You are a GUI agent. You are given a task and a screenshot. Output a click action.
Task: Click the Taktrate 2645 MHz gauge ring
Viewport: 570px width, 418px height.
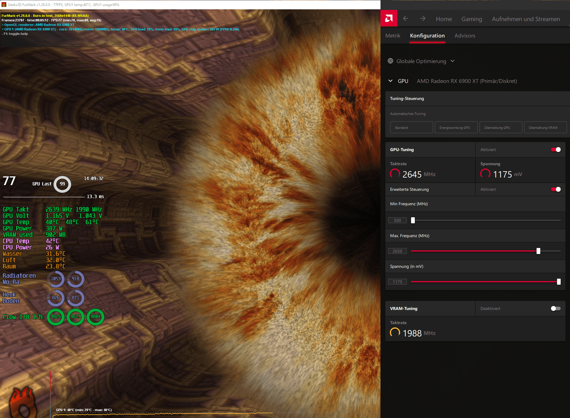pos(395,174)
